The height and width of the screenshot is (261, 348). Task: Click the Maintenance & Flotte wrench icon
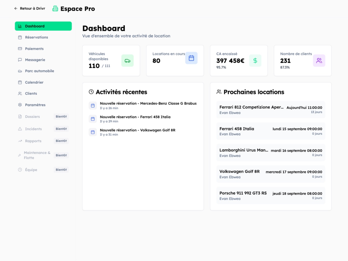pyautogui.click(x=19, y=155)
